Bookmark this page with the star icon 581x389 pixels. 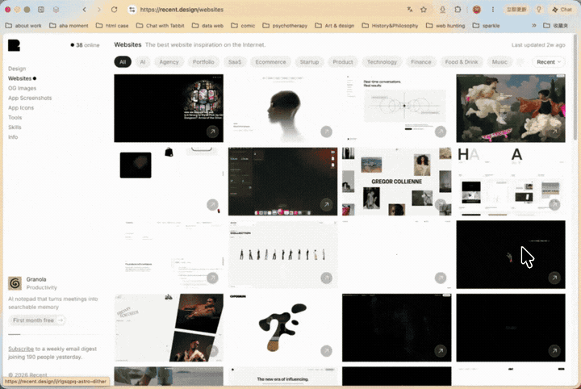[424, 10]
